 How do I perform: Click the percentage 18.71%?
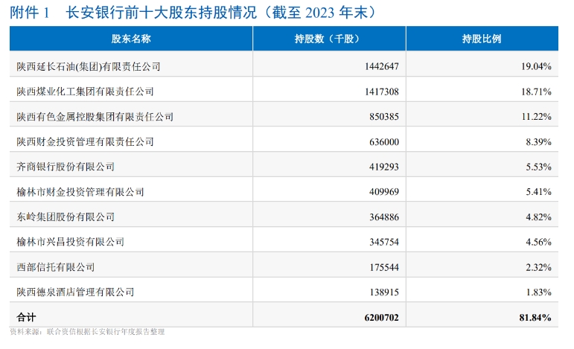pyautogui.click(x=536, y=92)
